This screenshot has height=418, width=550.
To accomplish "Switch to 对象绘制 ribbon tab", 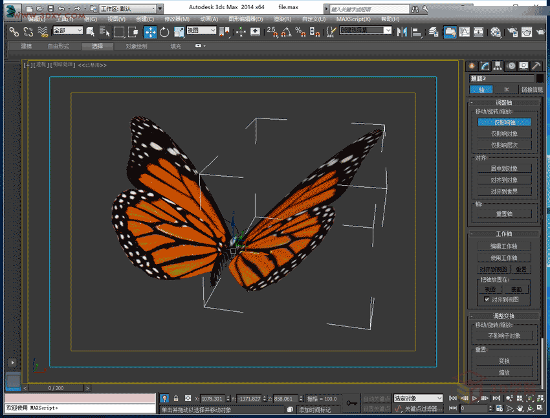I will pyautogui.click(x=137, y=46).
